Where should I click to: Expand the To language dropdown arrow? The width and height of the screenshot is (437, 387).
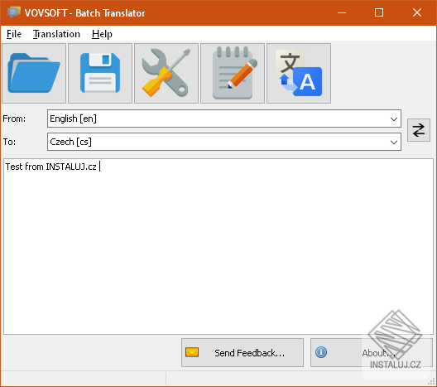[x=393, y=142]
